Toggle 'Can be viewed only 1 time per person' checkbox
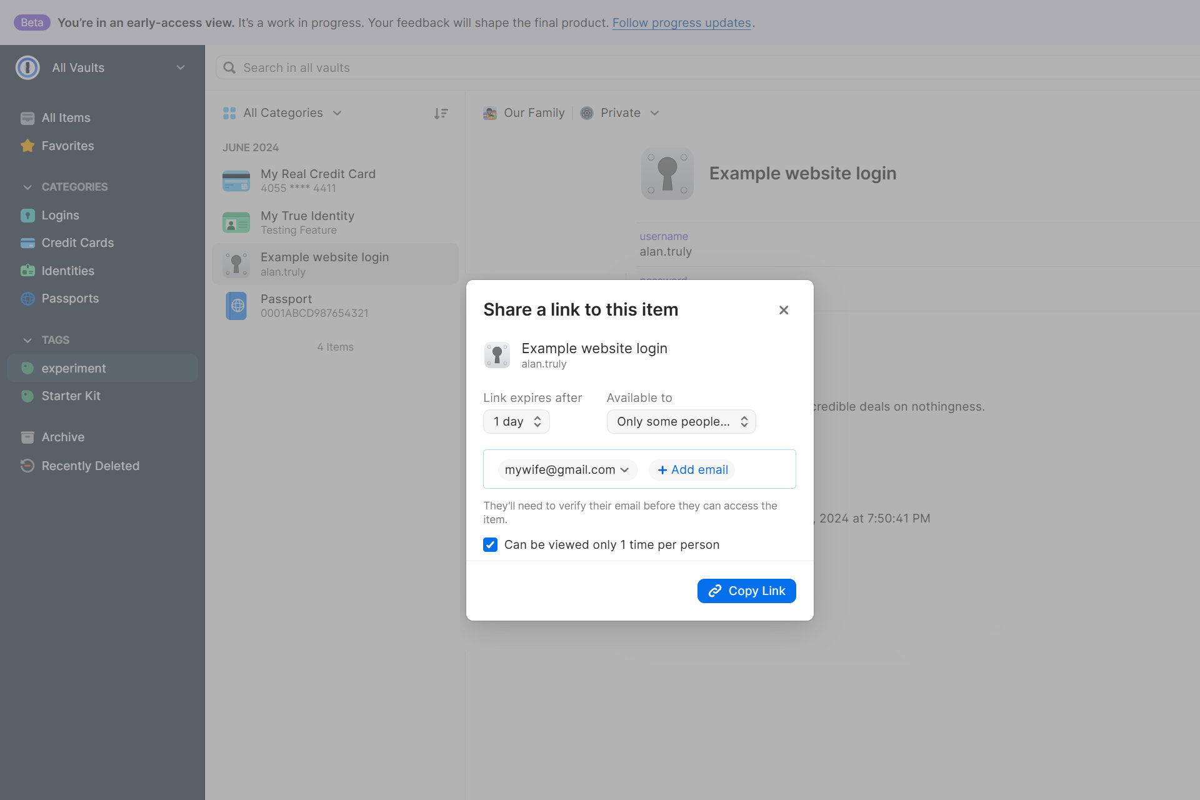 (490, 544)
